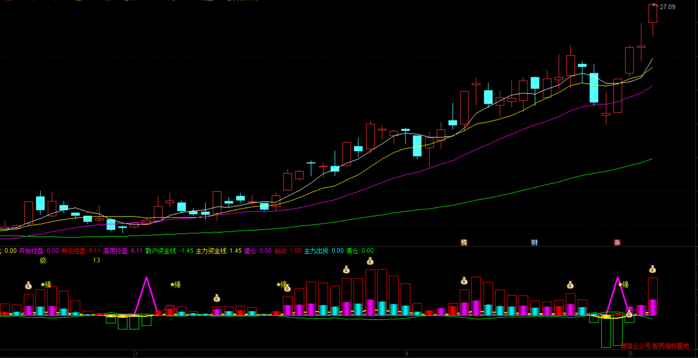The height and width of the screenshot is (358, 698).
Task: Click the 27.09 high price label
Action: 667,7
